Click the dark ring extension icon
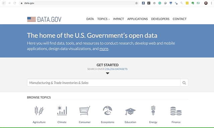214x128 pixels. (165, 3)
